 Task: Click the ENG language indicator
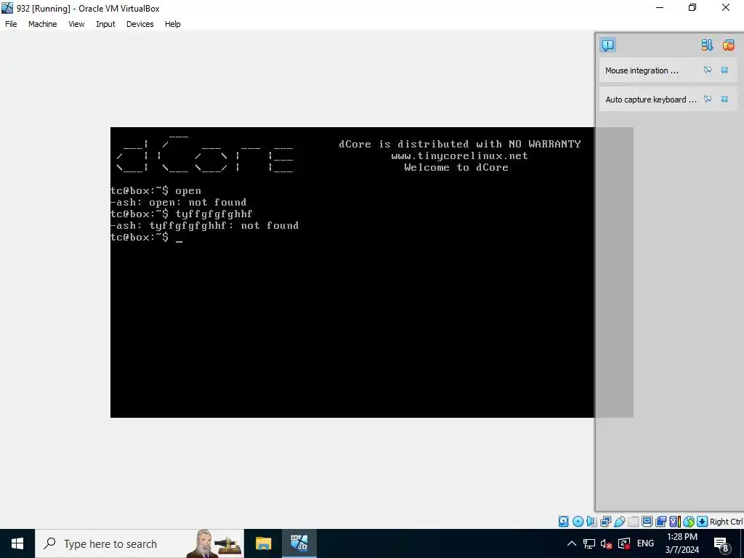coord(645,543)
